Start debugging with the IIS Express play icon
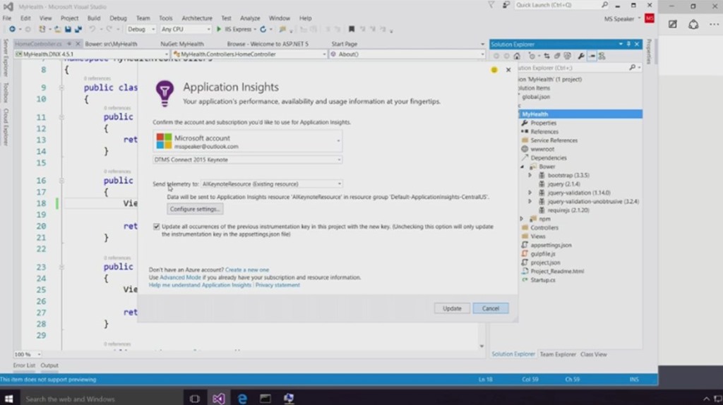This screenshot has width=723, height=405. click(x=218, y=29)
